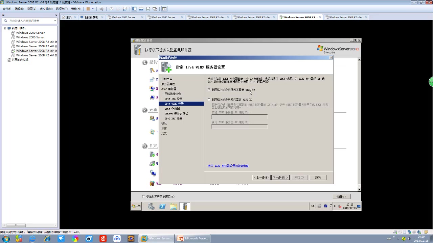
Task: Click the Baidu Netdisk icon in host taskbar
Action: pos(117,239)
